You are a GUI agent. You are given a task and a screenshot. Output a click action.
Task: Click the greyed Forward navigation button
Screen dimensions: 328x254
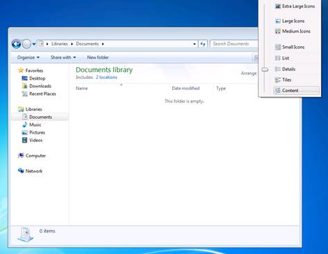(26, 44)
